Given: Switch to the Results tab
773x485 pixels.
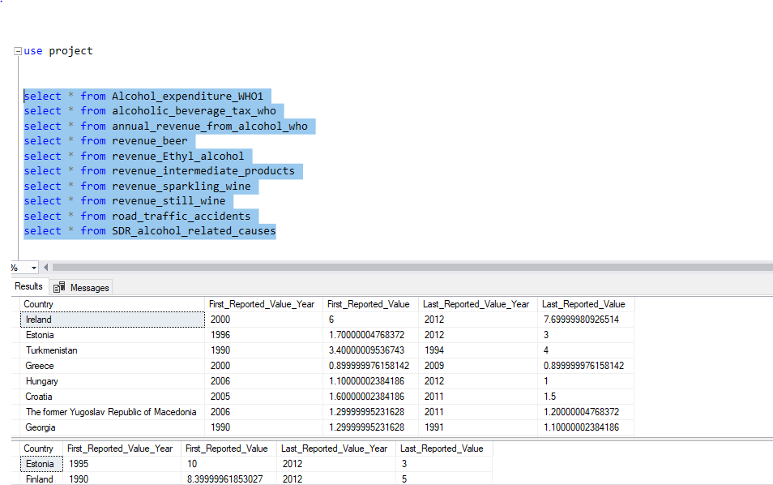Looking at the screenshot, I should click(28, 286).
